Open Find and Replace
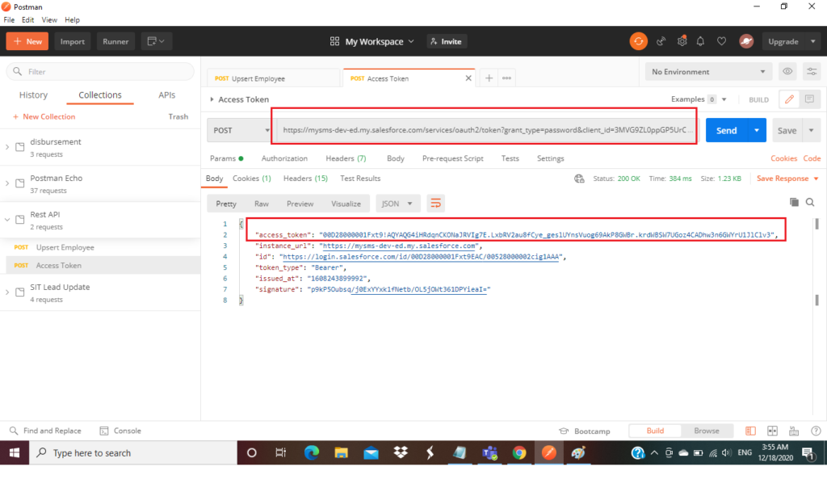Image resolution: width=827 pixels, height=492 pixels. [45, 431]
